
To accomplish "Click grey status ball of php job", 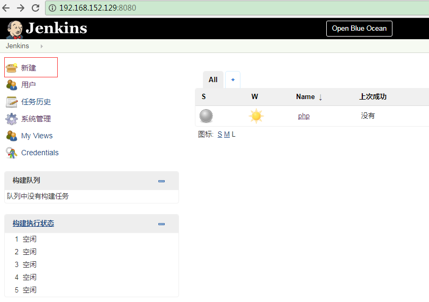I will (206, 116).
